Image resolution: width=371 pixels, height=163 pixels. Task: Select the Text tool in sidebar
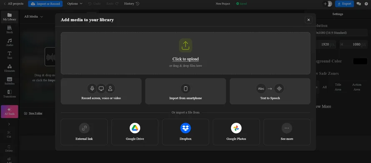click(x=10, y=55)
